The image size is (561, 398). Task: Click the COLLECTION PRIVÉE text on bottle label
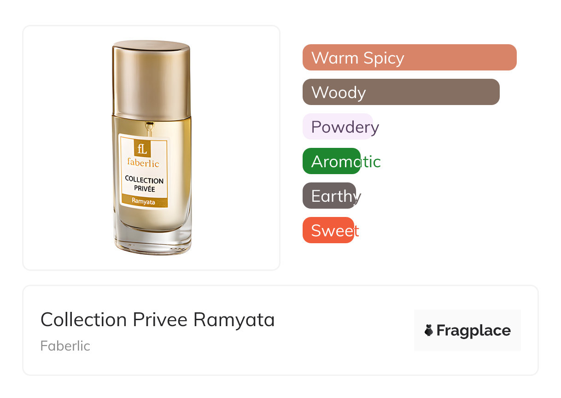(x=144, y=184)
